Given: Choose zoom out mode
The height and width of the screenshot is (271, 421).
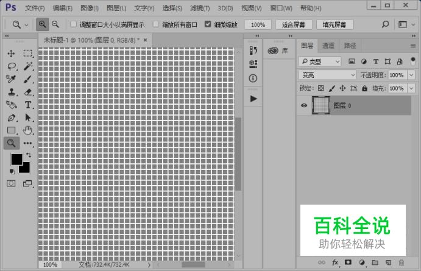Looking at the screenshot, I should [x=55, y=24].
